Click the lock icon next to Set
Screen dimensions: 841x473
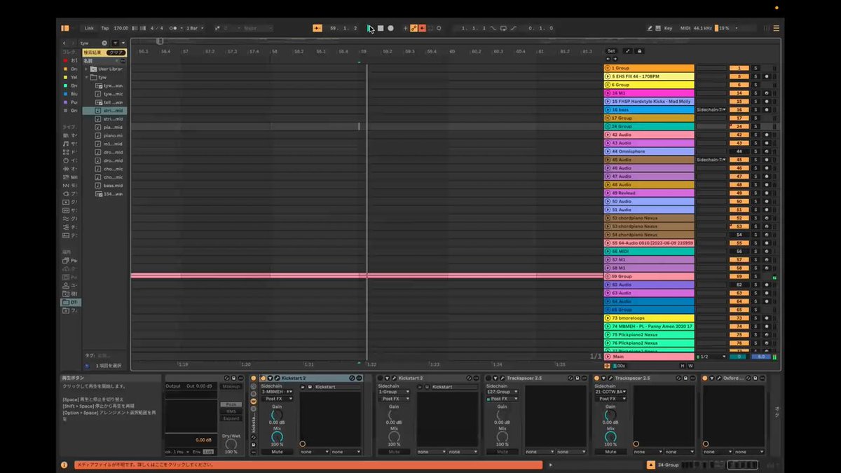point(639,51)
